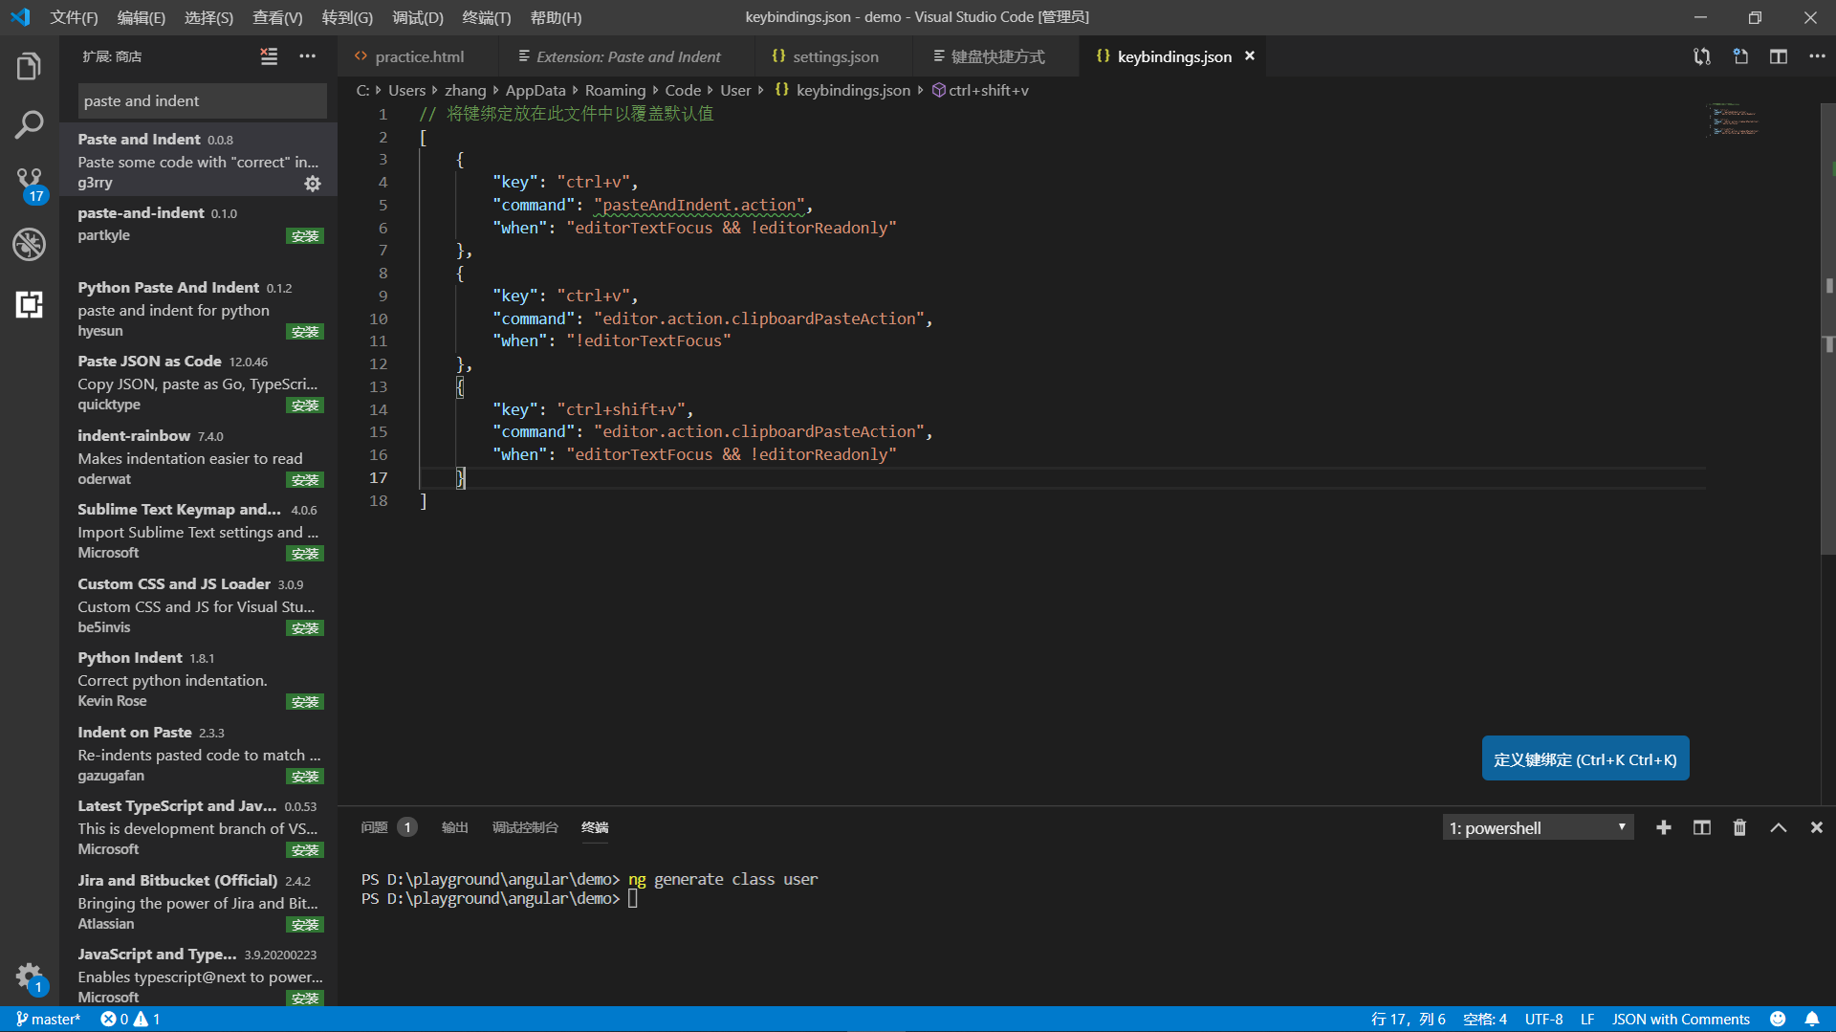
Task: Click the 定义键绑定 button
Action: (x=1585, y=758)
